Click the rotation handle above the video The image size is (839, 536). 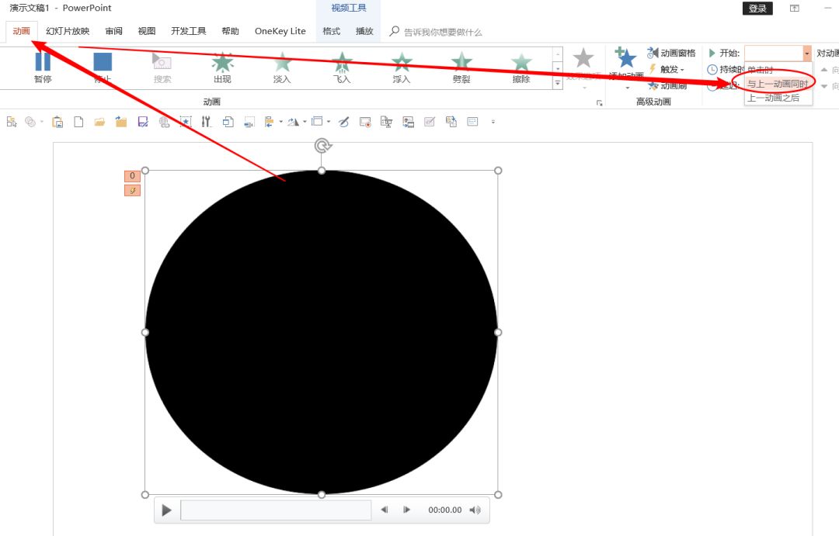322,145
